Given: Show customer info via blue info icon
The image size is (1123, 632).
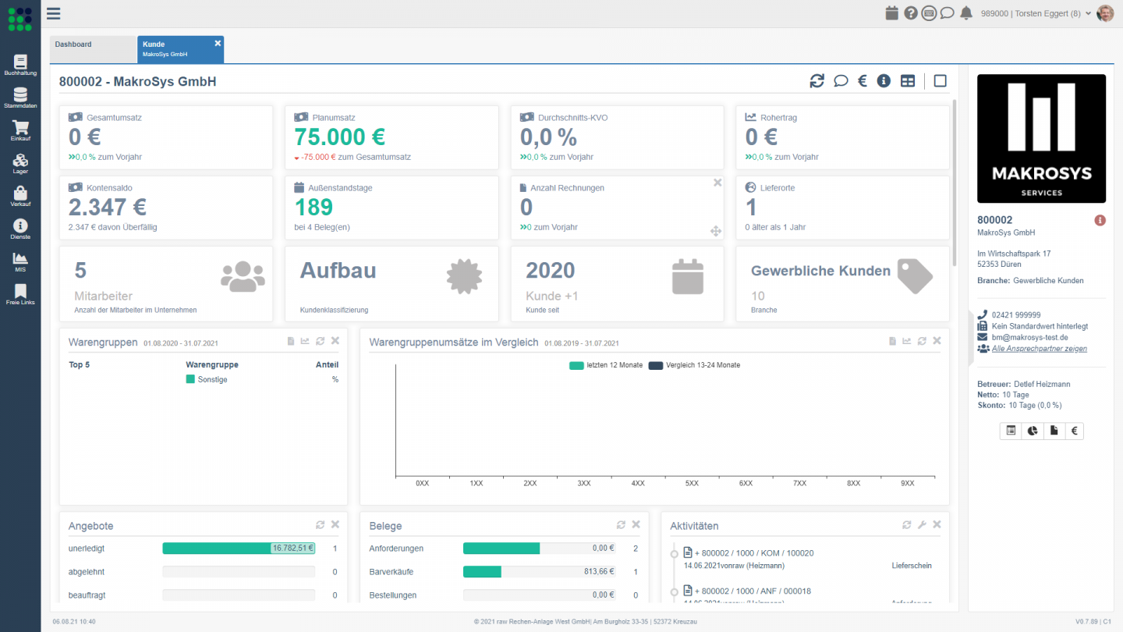Looking at the screenshot, I should tap(884, 81).
